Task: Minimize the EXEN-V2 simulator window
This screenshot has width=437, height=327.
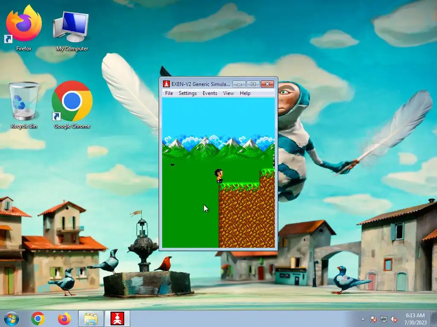Action: [x=239, y=84]
